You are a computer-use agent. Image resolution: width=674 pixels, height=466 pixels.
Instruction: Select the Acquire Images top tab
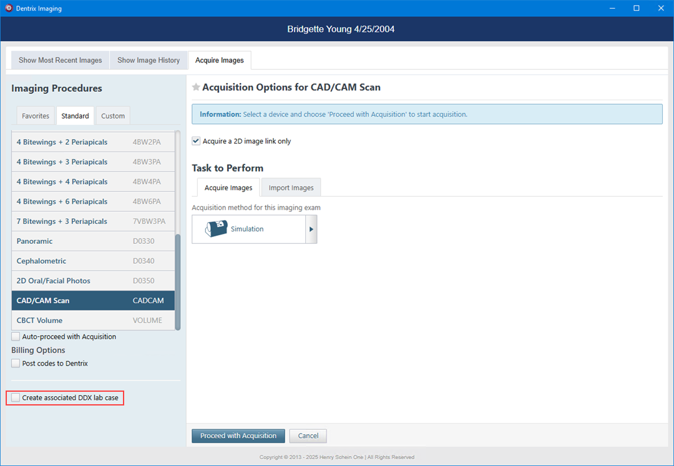click(x=220, y=60)
